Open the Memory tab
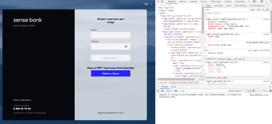Viewport: 272px width, 124px height. (228, 1)
